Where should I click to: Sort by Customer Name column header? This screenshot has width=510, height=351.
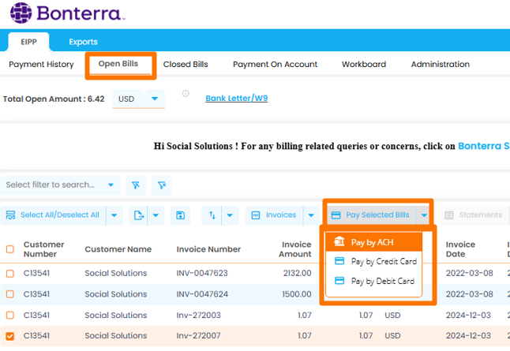118,249
